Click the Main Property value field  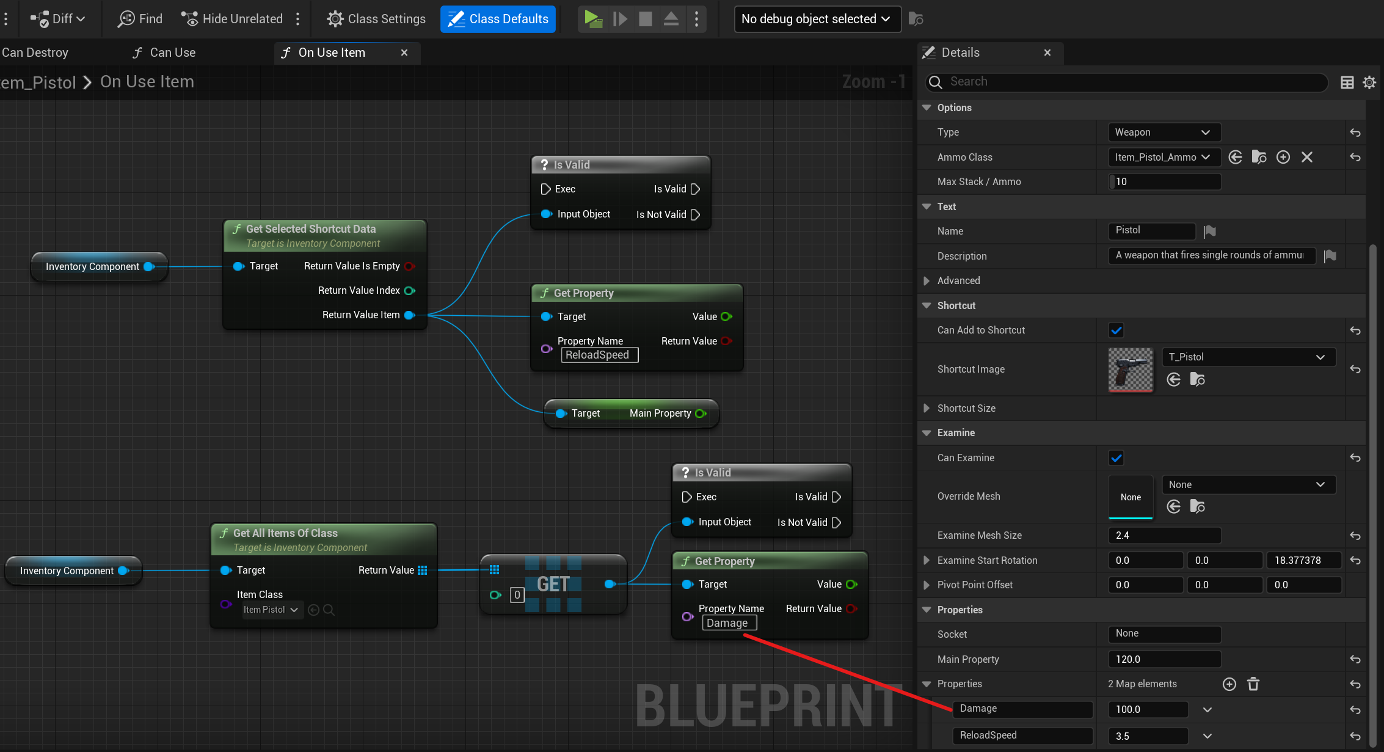point(1165,659)
